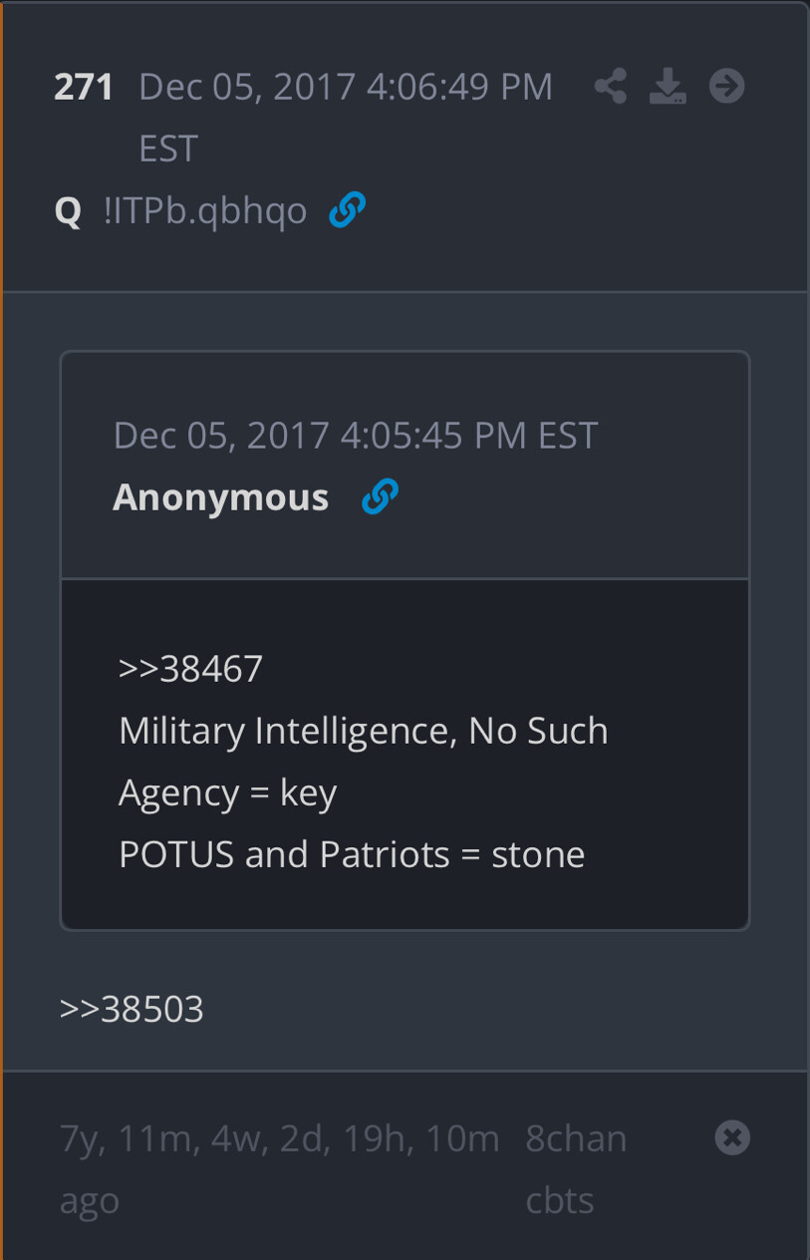This screenshot has width=810, height=1260.
Task: Open the >>38467 quoted reference link
Action: tap(189, 669)
